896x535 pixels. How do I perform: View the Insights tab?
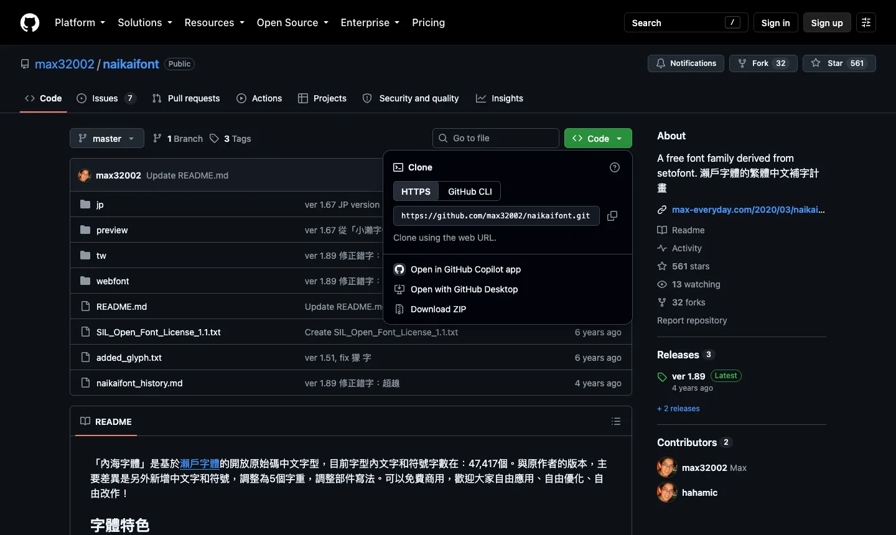click(x=500, y=98)
